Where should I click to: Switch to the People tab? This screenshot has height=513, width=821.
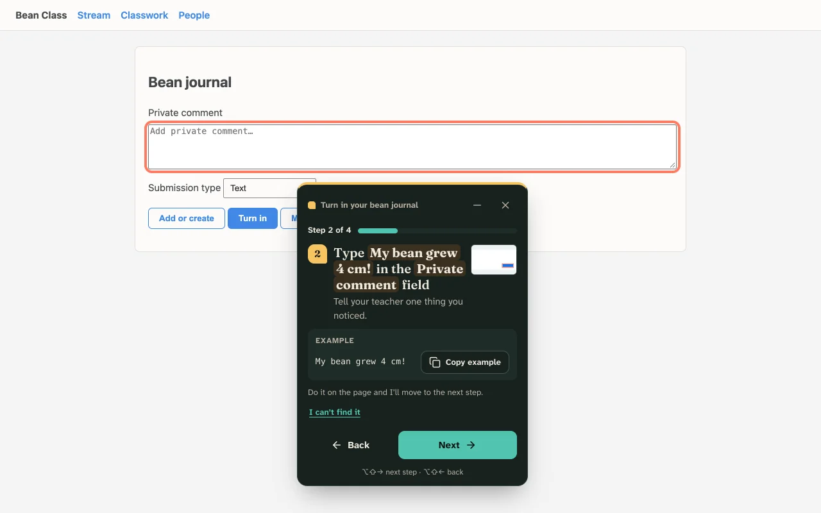[194, 15]
